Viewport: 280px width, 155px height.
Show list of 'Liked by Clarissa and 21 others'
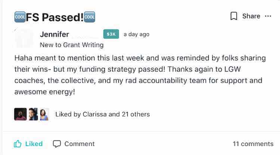click(x=103, y=114)
